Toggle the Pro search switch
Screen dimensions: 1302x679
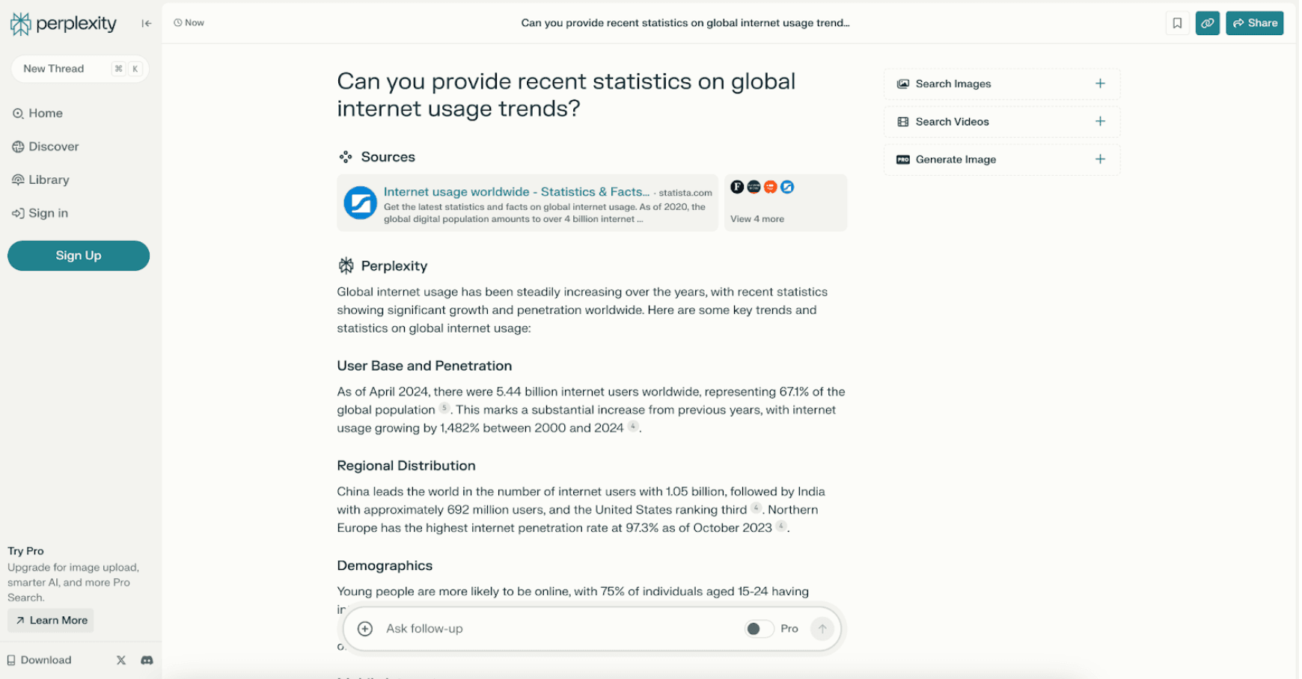(x=759, y=629)
